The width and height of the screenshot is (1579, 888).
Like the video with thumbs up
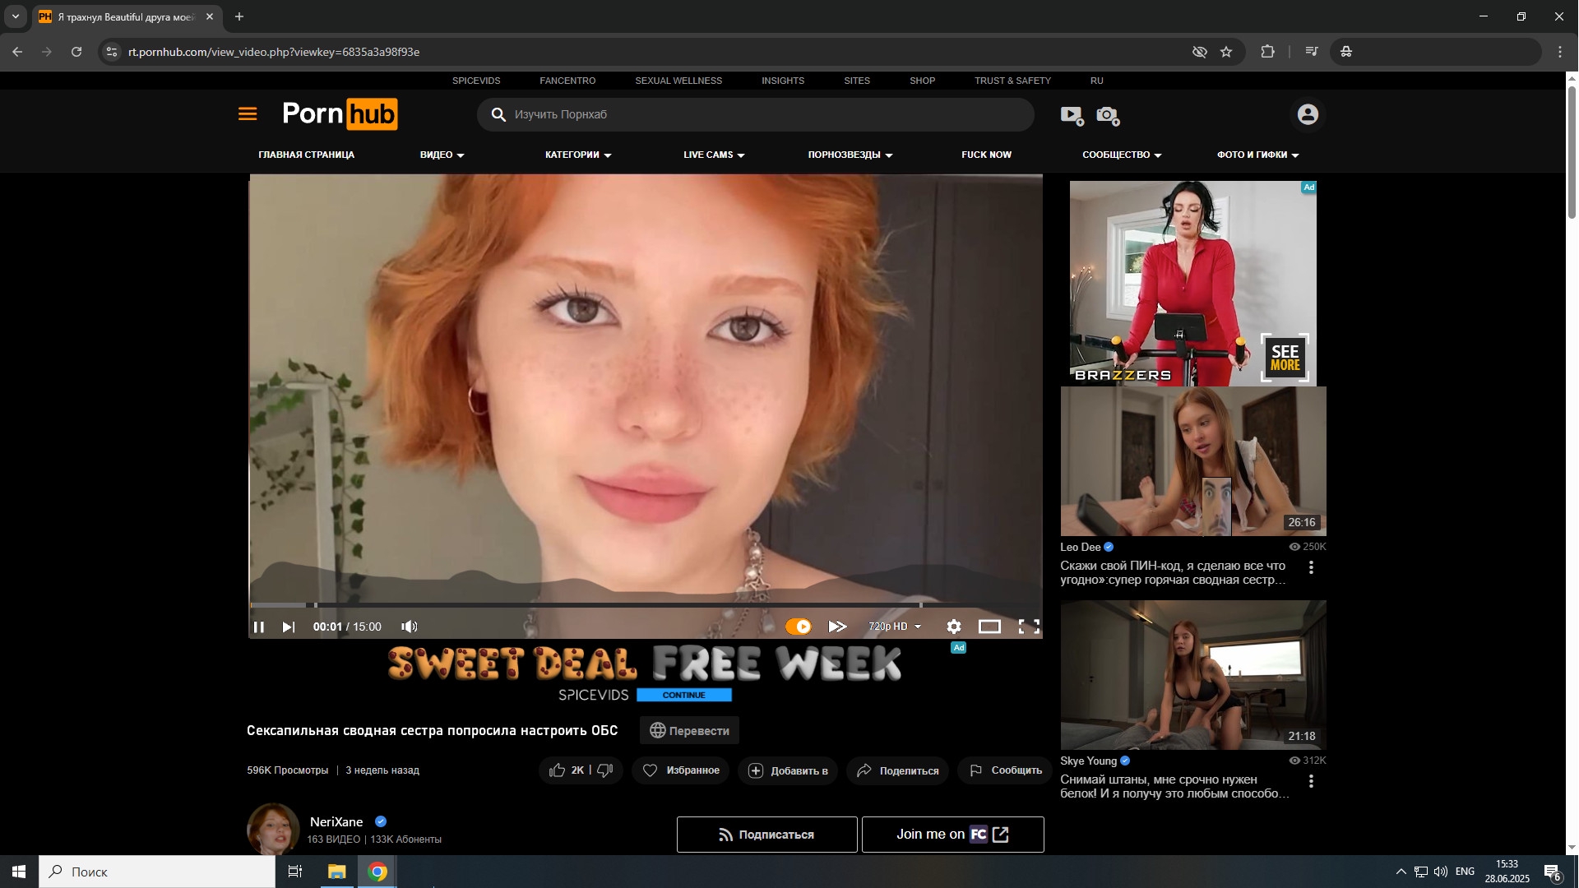pos(558,770)
